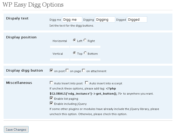Image resolution: width=176 pixels, height=135 pixels.
Task: Click the 'WP Easy Digg Options' heading
Action: [x=33, y=5]
